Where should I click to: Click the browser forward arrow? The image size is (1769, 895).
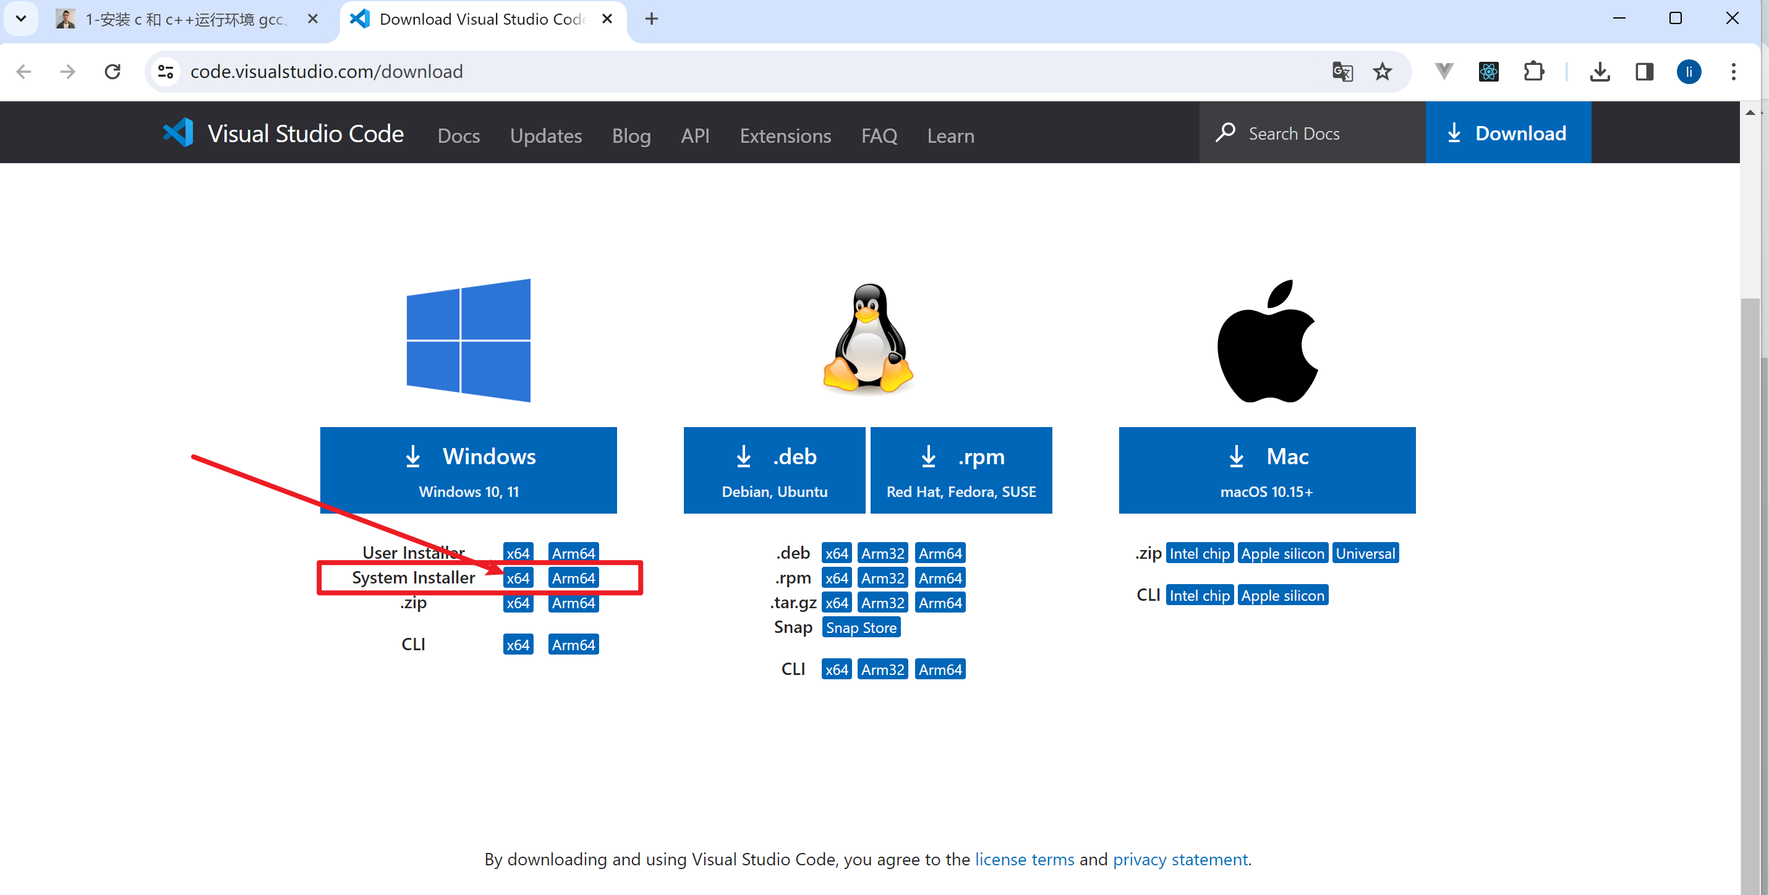coord(67,71)
